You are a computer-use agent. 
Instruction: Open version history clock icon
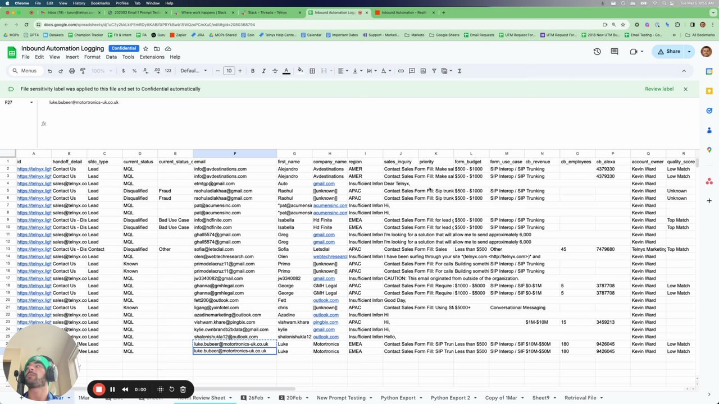coord(597,52)
